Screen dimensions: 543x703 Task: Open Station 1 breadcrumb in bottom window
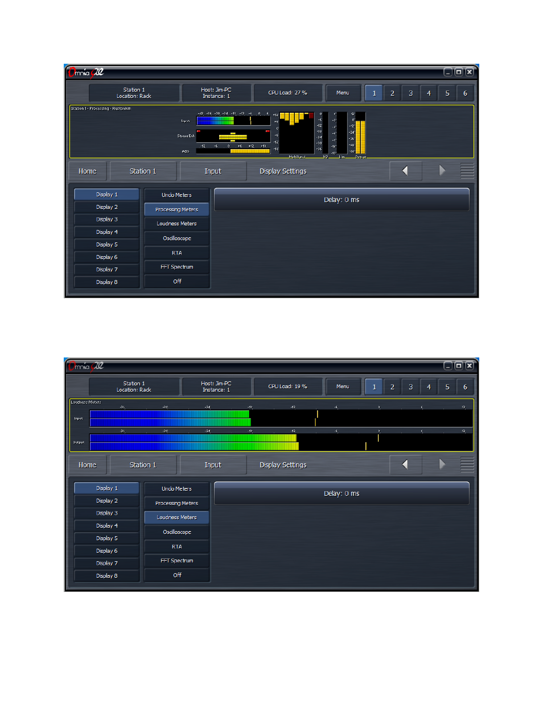pos(143,465)
